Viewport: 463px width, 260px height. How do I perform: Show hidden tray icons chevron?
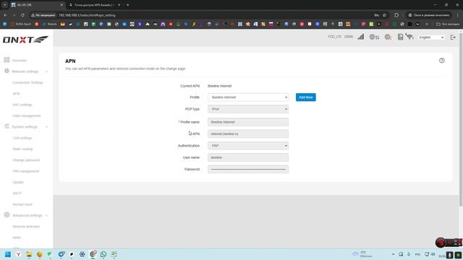pyautogui.click(x=393, y=254)
